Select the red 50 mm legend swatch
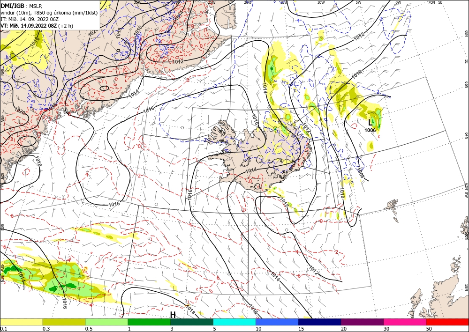This screenshot has height=332, width=469. tap(447, 322)
